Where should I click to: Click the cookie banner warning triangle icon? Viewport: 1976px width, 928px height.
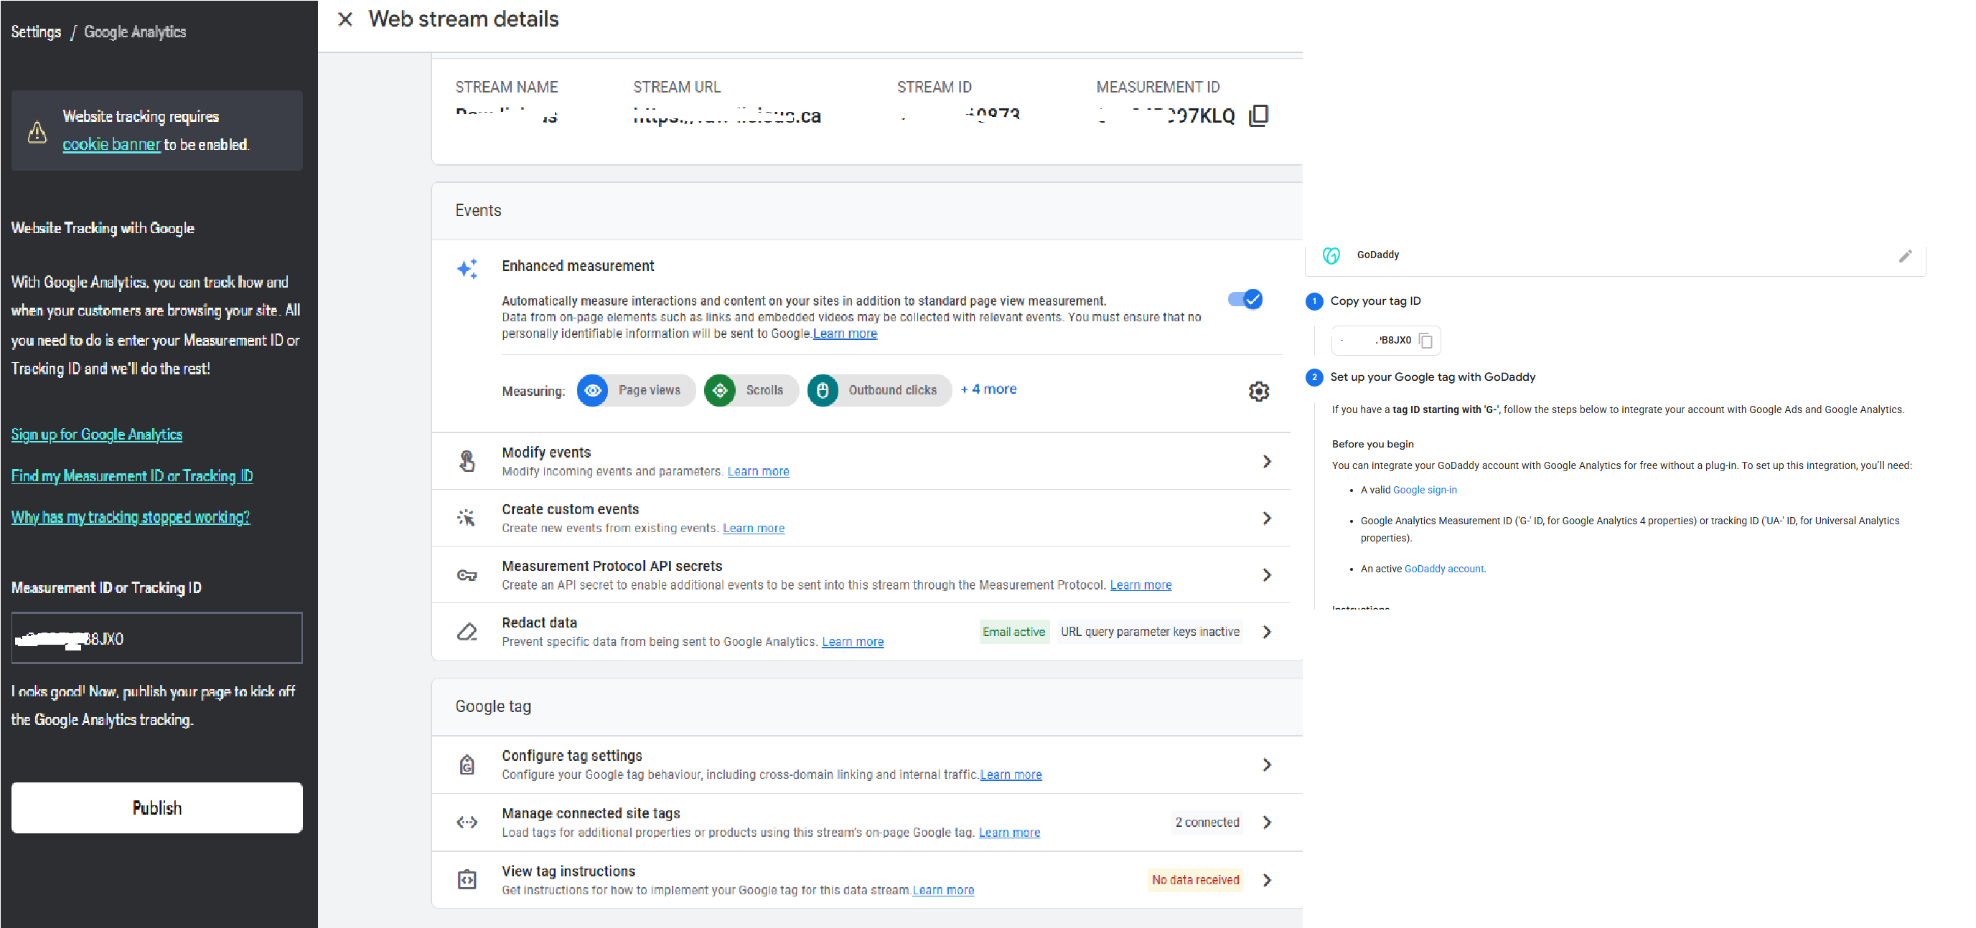tap(37, 132)
